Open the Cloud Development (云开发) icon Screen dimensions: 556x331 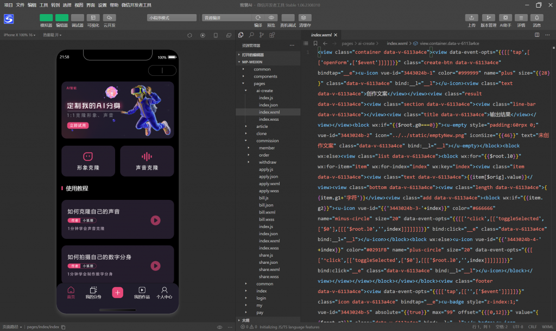click(109, 18)
